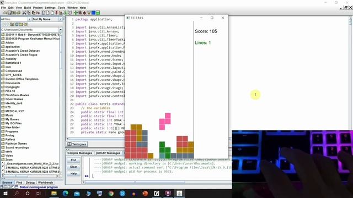The height and width of the screenshot is (198, 353).
Task: Switch to the Debug tab
Action: coord(30,183)
